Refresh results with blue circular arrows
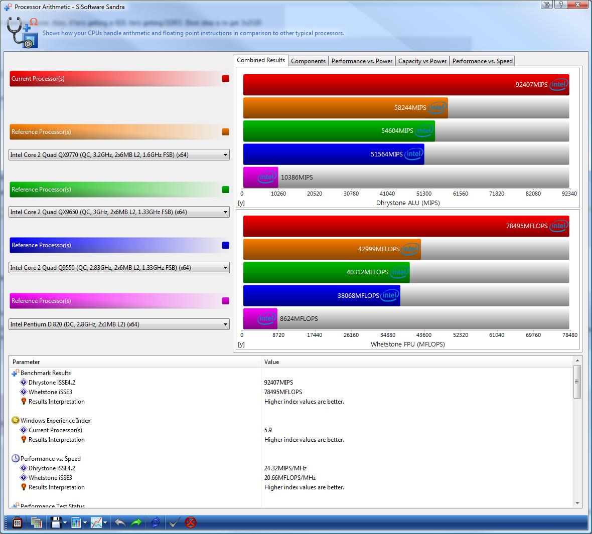592x534 pixels. (155, 522)
